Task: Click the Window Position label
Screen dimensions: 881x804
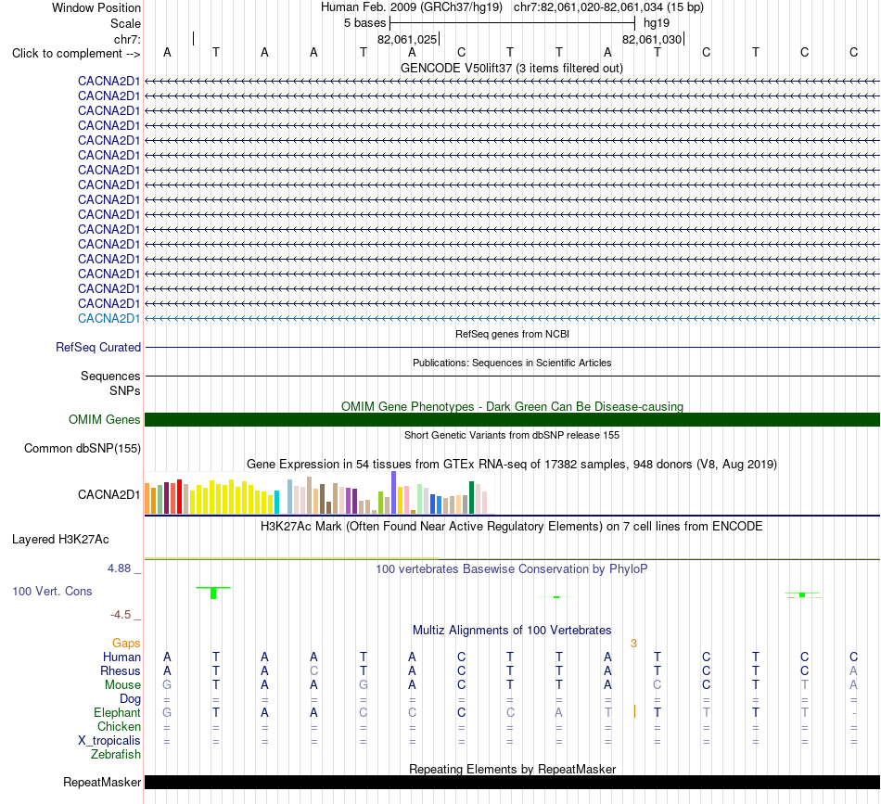Action: pyautogui.click(x=96, y=7)
